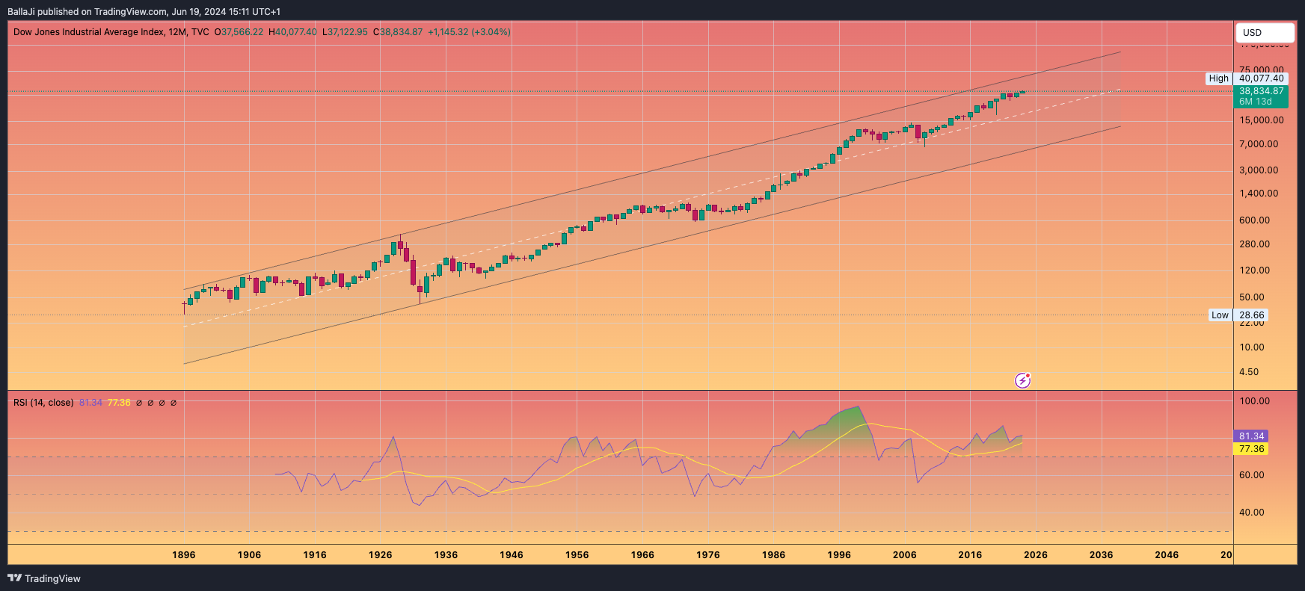Click the 1966 label on the time axis

coord(642,555)
